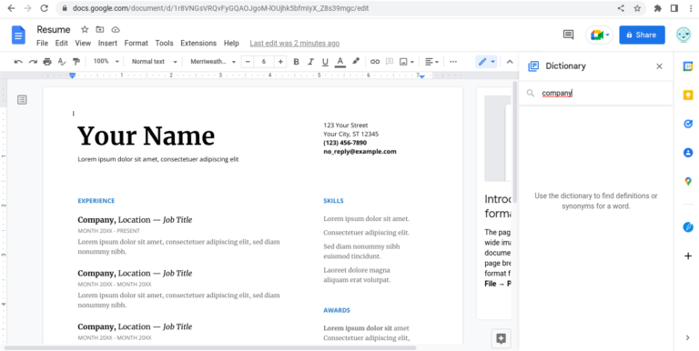Select the highlight color marker tool
Viewport: 699px width, 351px height.
click(355, 62)
